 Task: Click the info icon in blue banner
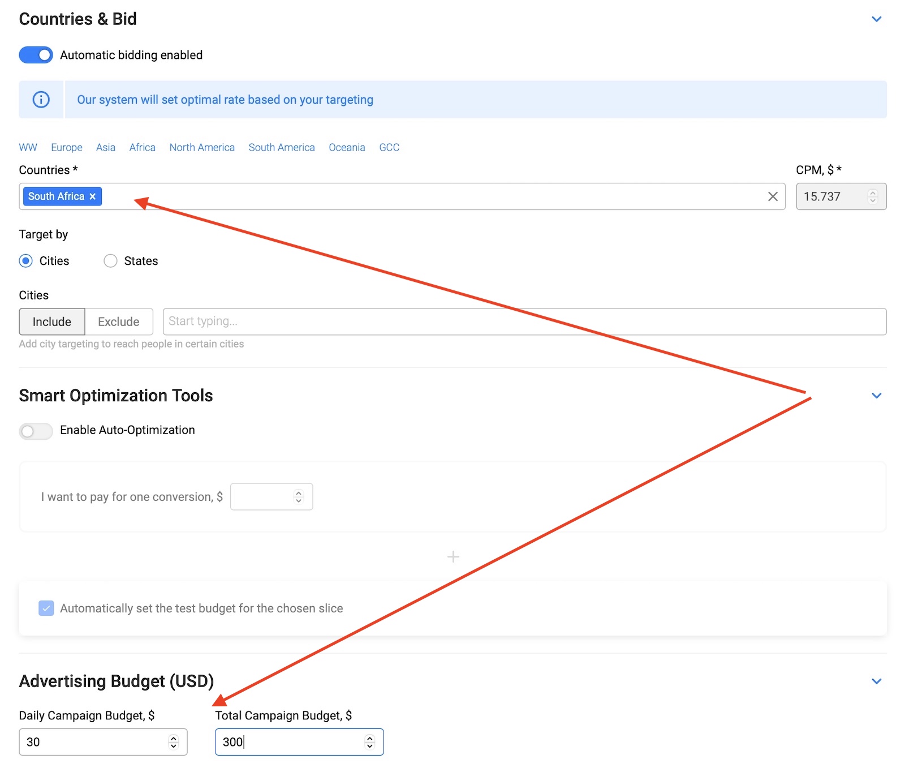[41, 100]
